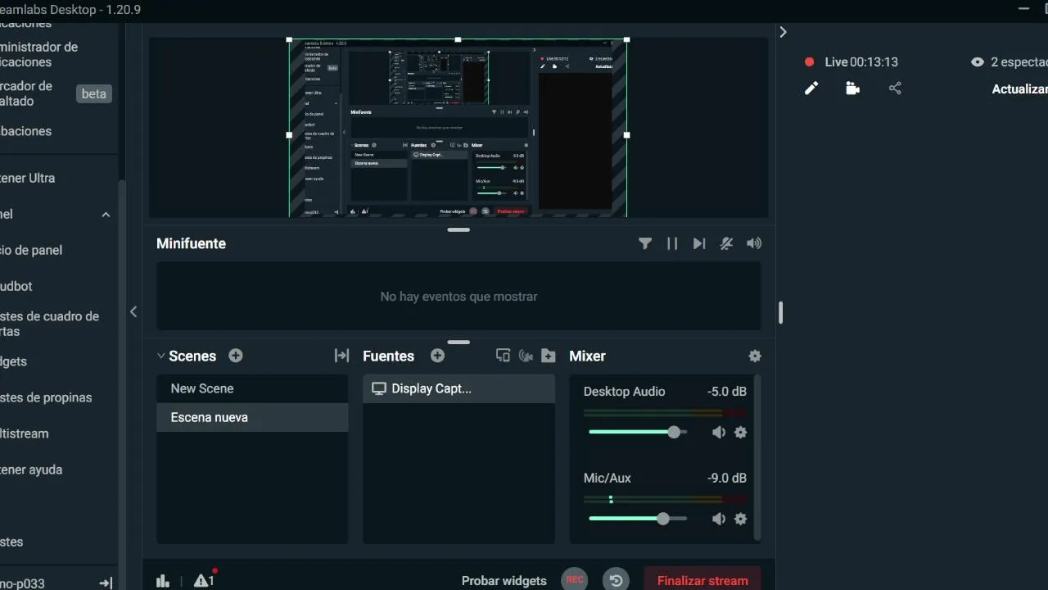Open the Minifuente event filter icon
The width and height of the screenshot is (1048, 590).
coord(645,243)
